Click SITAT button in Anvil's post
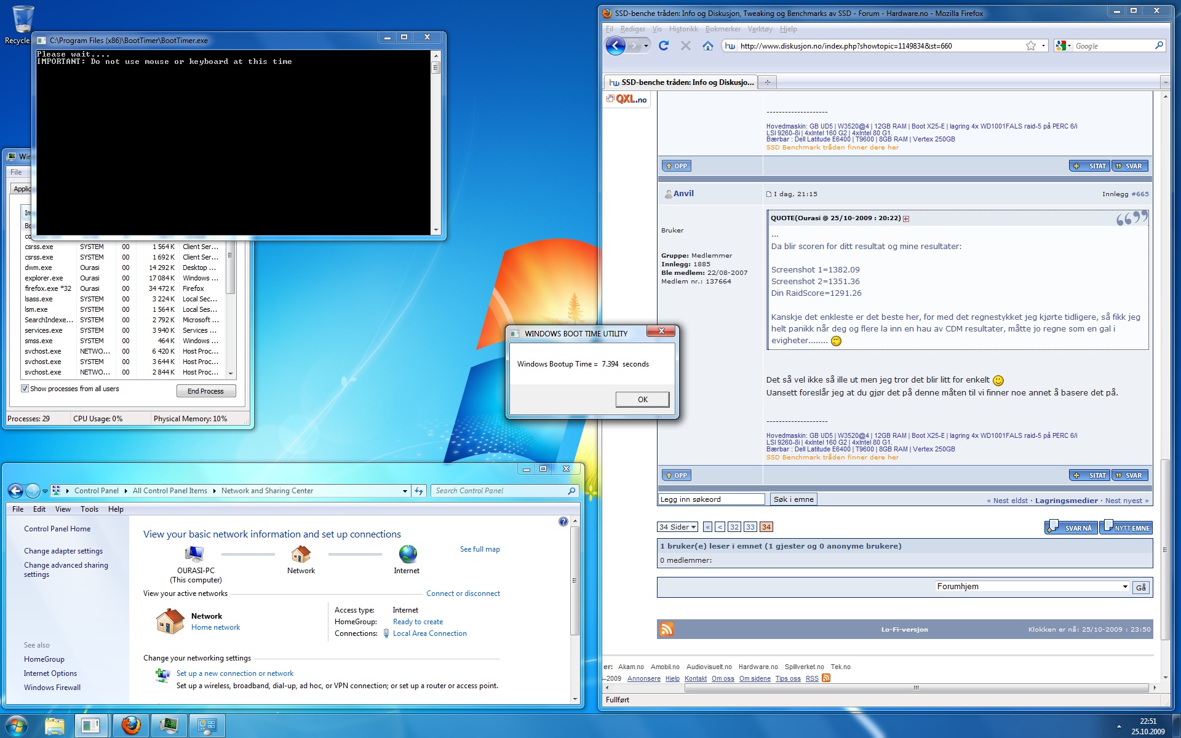Viewport: 1181px width, 738px height. coord(1089,475)
